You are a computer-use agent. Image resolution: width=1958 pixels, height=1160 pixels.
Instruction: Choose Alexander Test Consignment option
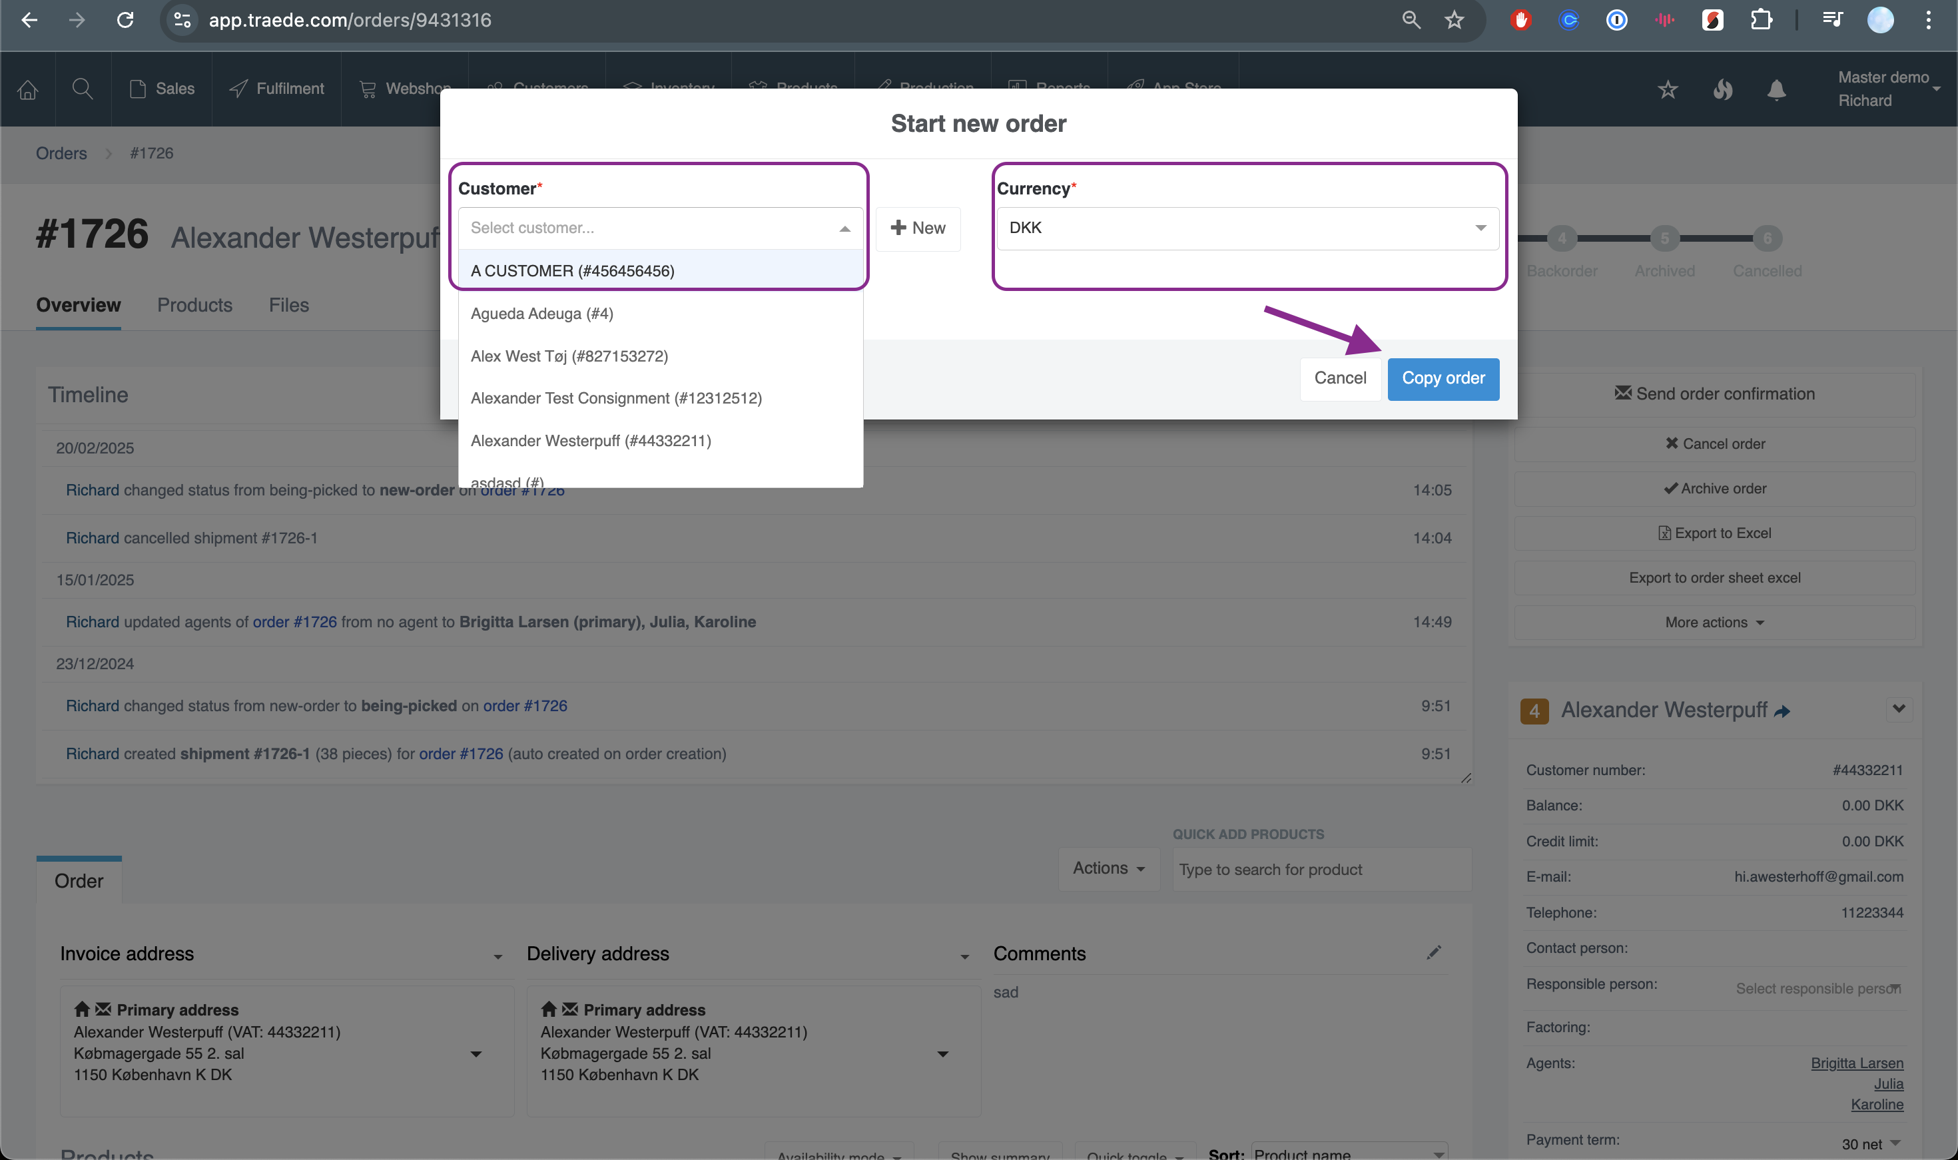point(661,398)
